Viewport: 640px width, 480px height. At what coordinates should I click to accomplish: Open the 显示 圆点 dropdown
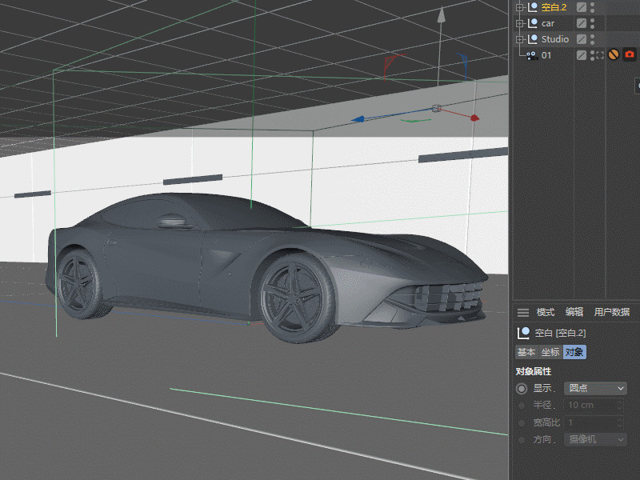click(595, 388)
